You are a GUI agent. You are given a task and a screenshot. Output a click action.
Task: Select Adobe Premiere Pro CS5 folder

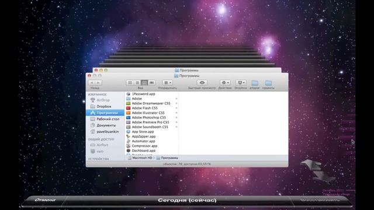coord(152,122)
